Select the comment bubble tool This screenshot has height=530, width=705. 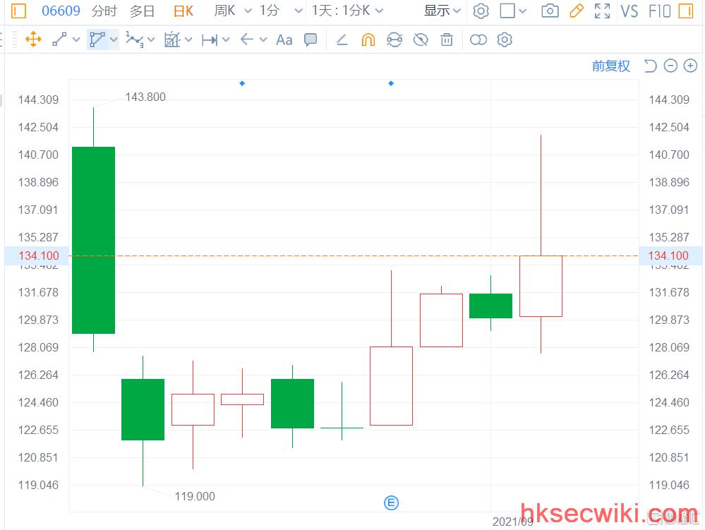311,40
